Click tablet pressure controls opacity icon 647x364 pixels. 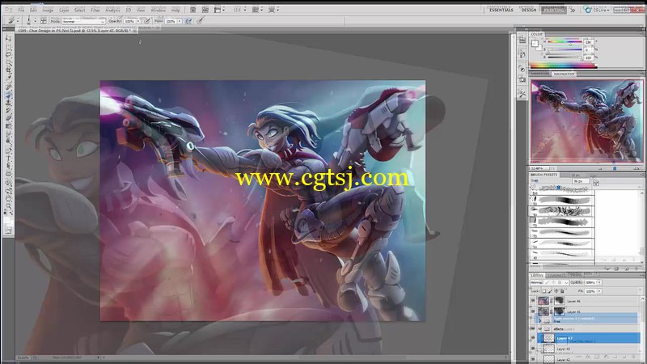point(146,21)
